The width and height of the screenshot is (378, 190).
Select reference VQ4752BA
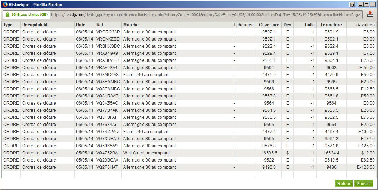pos(107,153)
